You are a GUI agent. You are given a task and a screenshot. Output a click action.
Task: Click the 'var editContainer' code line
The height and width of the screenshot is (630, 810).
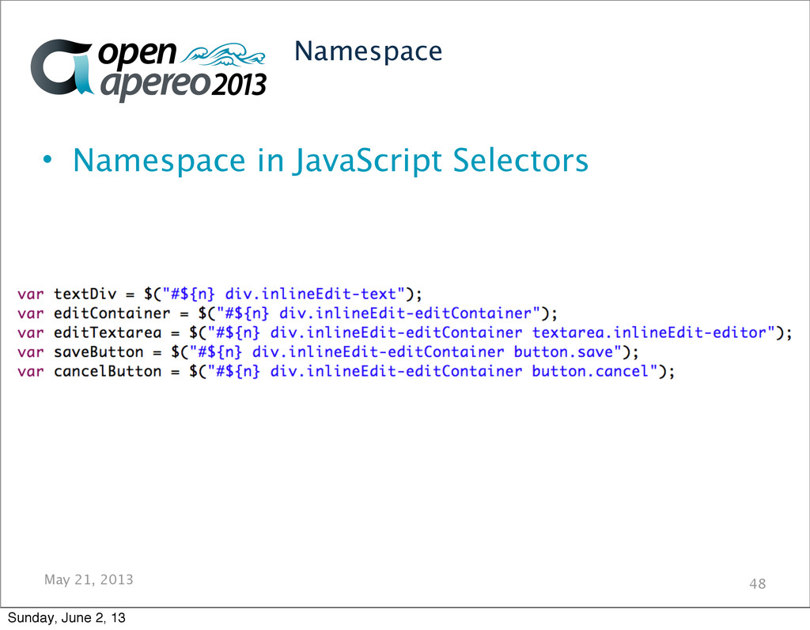(287, 313)
